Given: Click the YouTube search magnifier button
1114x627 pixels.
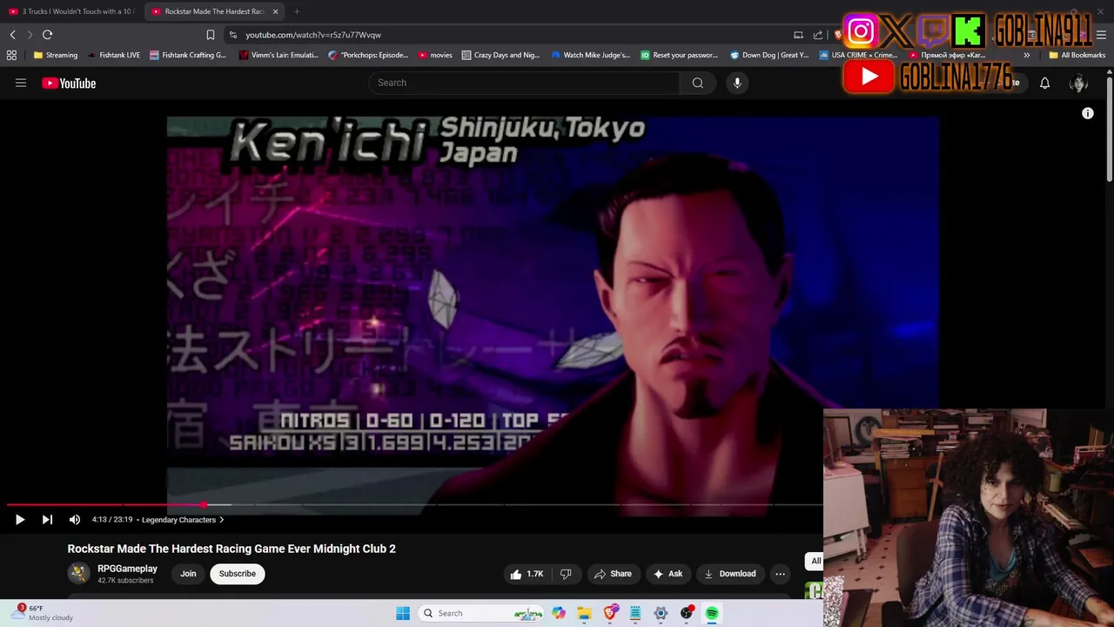Looking at the screenshot, I should click(x=698, y=83).
